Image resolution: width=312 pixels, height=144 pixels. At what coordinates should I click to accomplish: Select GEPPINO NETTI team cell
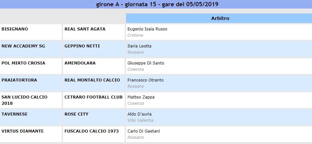click(x=82, y=46)
